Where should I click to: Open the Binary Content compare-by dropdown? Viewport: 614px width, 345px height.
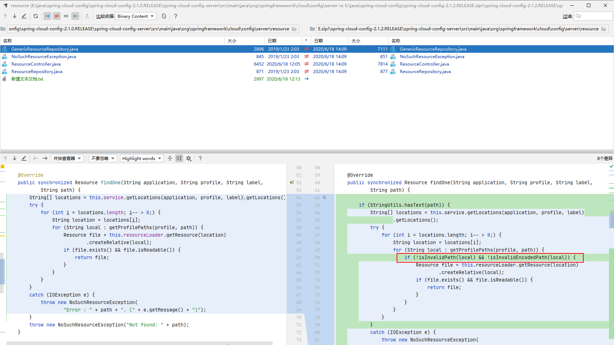point(136,16)
